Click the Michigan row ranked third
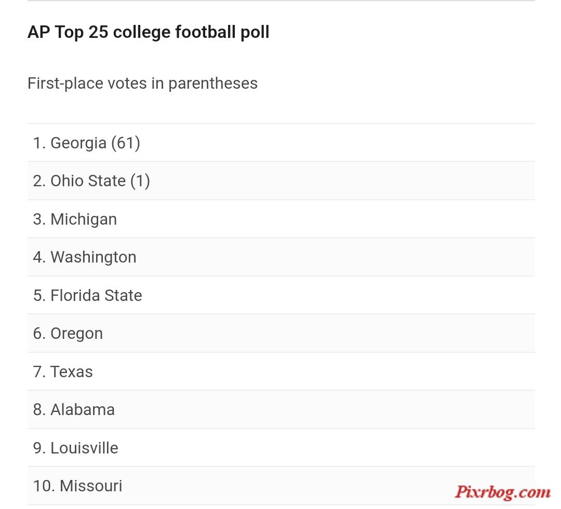561x509 pixels. (281, 219)
